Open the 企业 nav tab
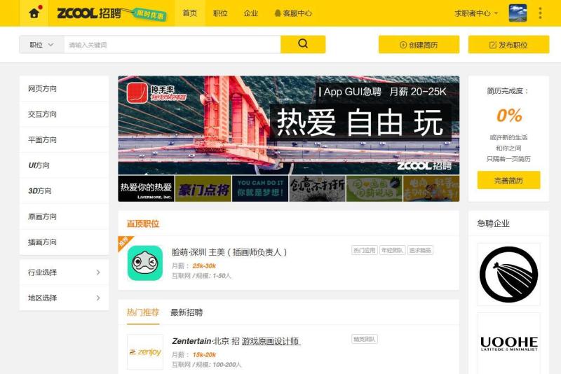561x374 pixels. (x=250, y=13)
